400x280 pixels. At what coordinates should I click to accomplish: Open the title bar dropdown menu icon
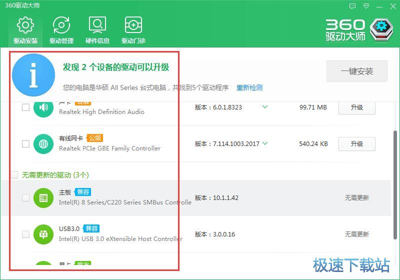click(366, 6)
